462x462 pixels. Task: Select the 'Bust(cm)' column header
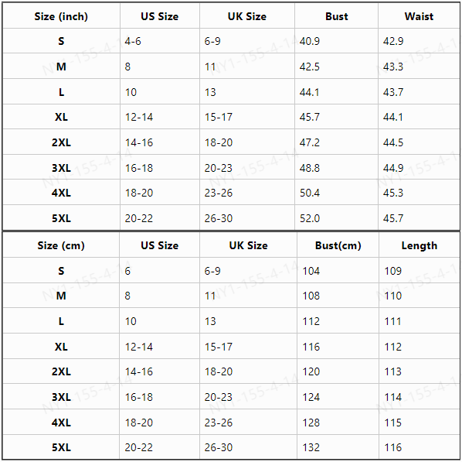point(338,245)
